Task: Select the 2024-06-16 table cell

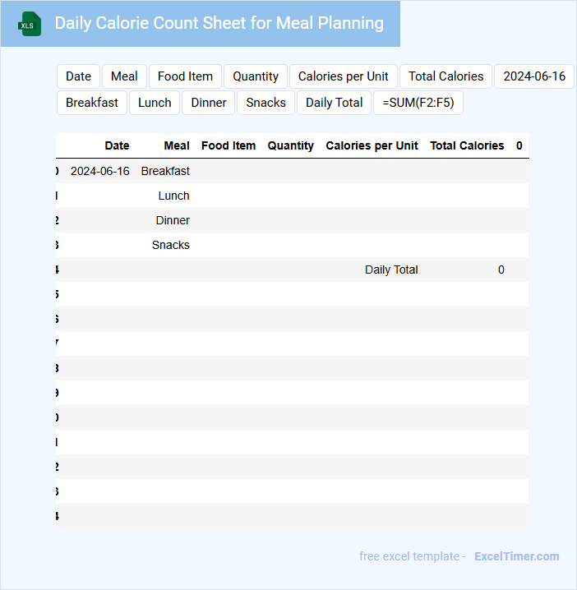Action: [100, 171]
